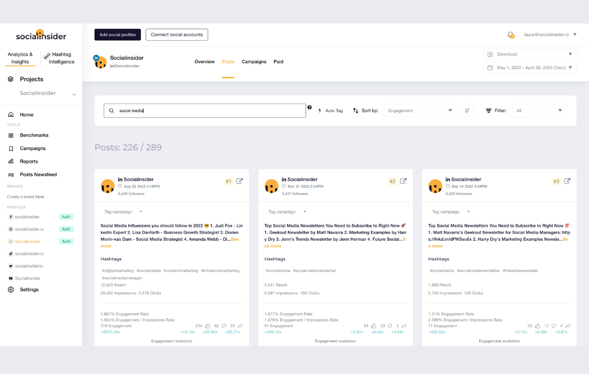The height and width of the screenshot is (374, 589).
Task: Click Auth badge next to socialinsider Facebook
Action: (66, 217)
